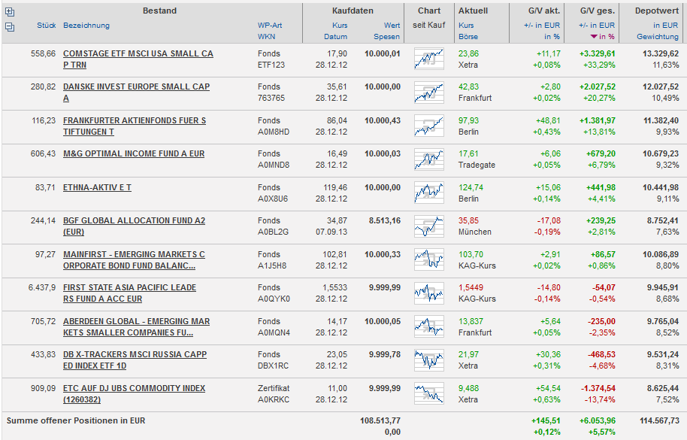Select total Depotwert 114.567,73
This screenshot has width=687, height=440.
pyautogui.click(x=659, y=420)
